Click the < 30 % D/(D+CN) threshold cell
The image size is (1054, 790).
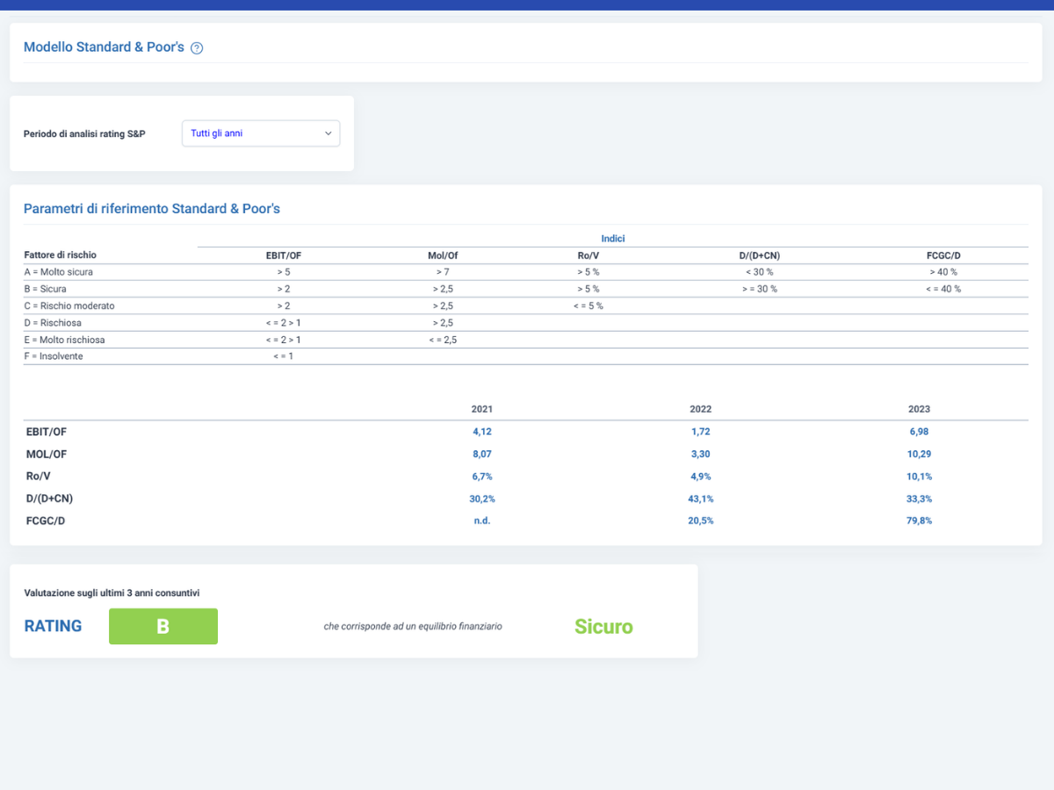[758, 272]
